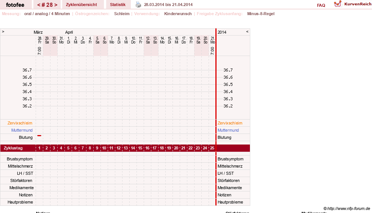Click the left Zervixschleim label
The height and width of the screenshot is (213, 372).
pyautogui.click(x=20, y=123)
